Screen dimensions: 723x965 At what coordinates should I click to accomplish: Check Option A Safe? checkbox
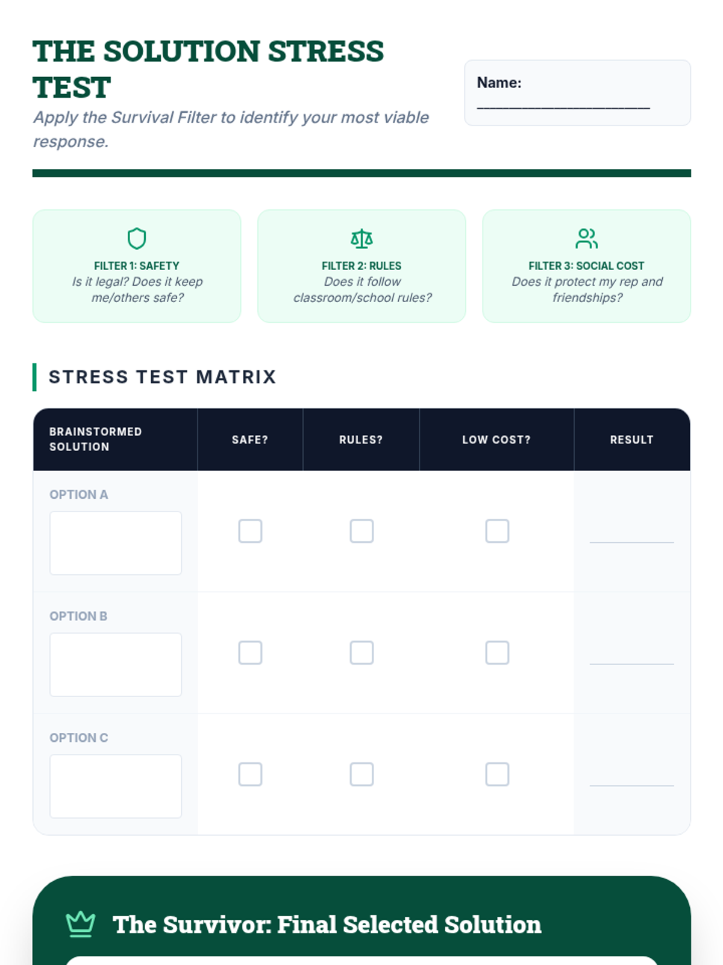tap(250, 531)
